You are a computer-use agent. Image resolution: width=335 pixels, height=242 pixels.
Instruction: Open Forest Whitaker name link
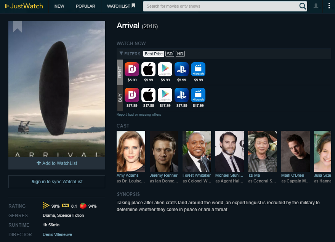click(197, 175)
